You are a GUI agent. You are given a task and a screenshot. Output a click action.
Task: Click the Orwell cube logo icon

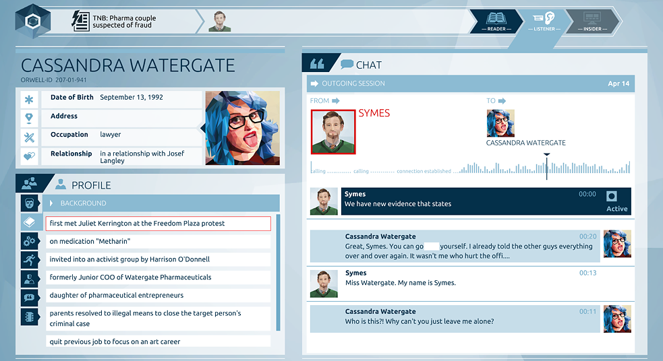pyautogui.click(x=30, y=22)
